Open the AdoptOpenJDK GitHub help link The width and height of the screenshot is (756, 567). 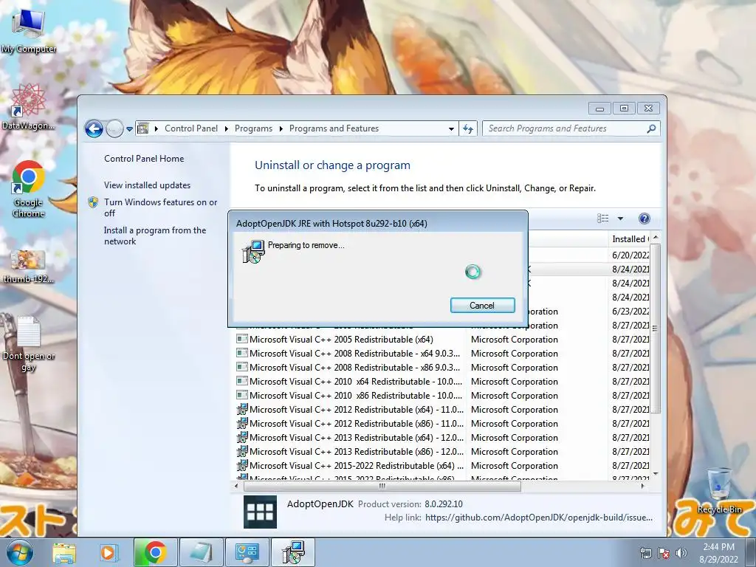point(538,518)
